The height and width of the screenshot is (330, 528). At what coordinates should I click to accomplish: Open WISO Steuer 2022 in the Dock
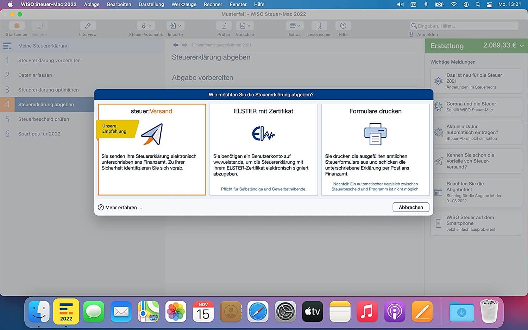click(66, 312)
